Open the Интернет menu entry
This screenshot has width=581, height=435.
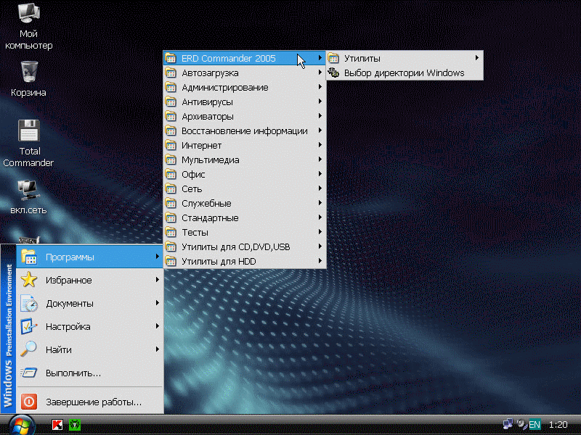(x=245, y=146)
